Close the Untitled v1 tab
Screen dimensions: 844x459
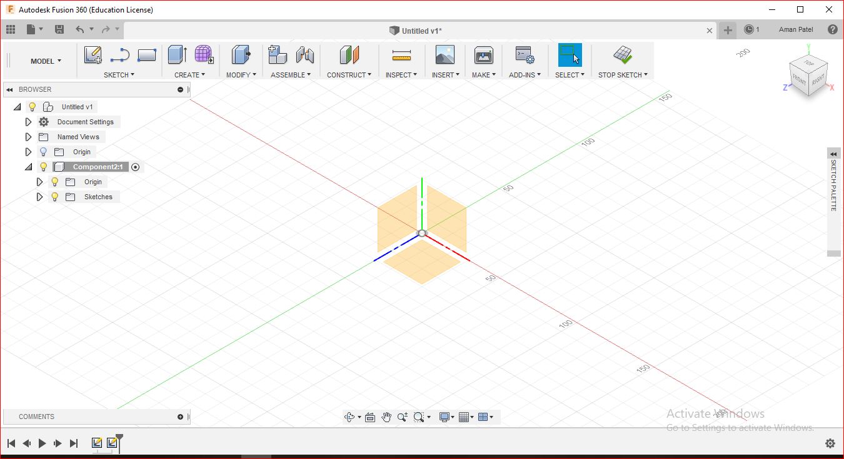pyautogui.click(x=710, y=30)
